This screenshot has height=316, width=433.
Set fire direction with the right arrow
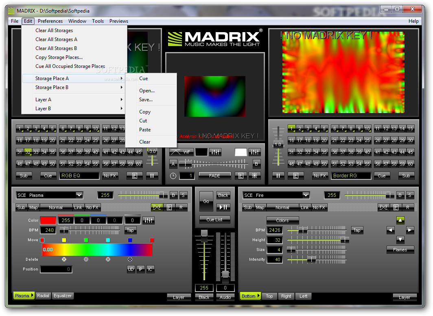point(410,230)
